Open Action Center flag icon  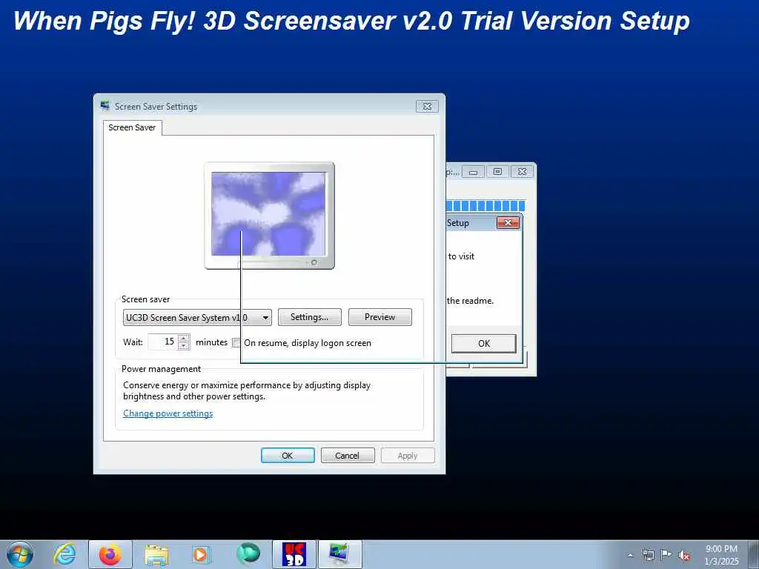[x=666, y=554]
